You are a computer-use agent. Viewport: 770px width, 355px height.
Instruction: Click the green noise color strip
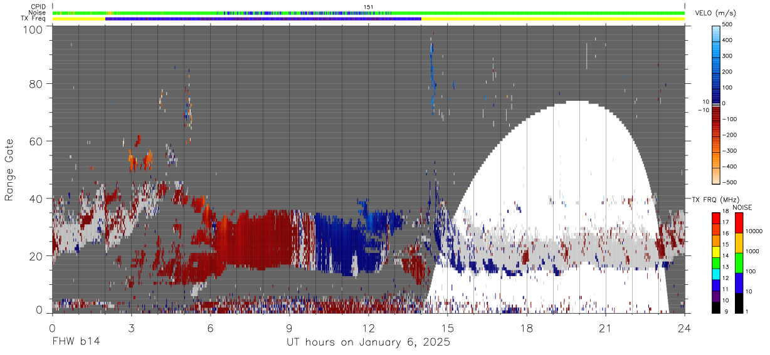click(369, 13)
